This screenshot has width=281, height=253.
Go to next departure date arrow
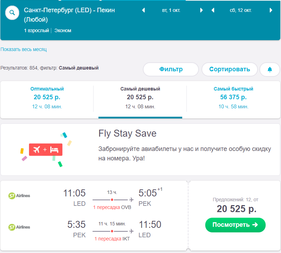[201, 10]
